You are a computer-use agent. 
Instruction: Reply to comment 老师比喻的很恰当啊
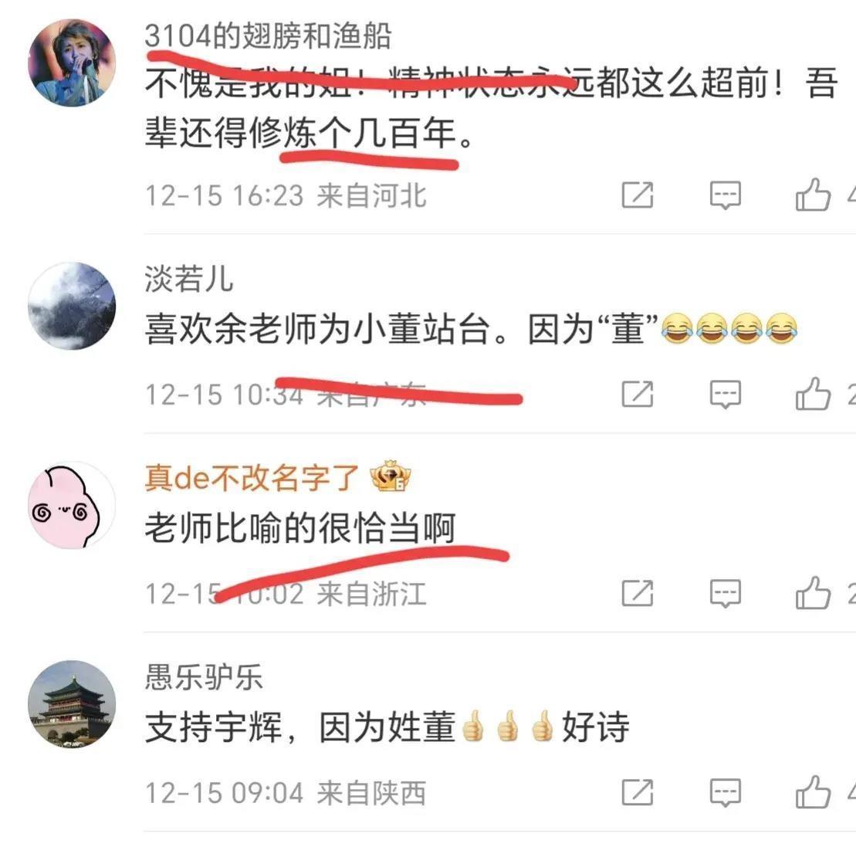[725, 593]
